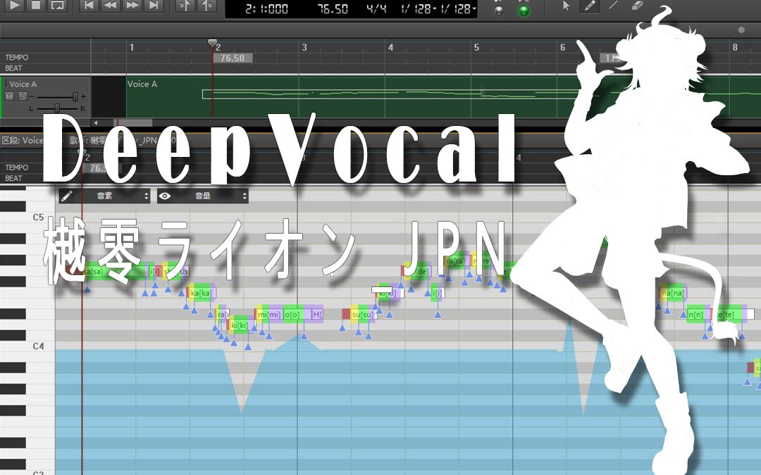The height and width of the screenshot is (475, 761).
Task: Choose the eraser tool
Action: point(638,6)
